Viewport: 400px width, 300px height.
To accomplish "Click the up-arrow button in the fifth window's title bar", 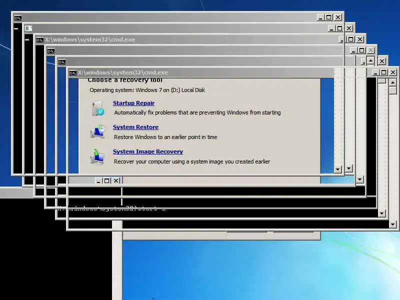I will [x=370, y=60].
